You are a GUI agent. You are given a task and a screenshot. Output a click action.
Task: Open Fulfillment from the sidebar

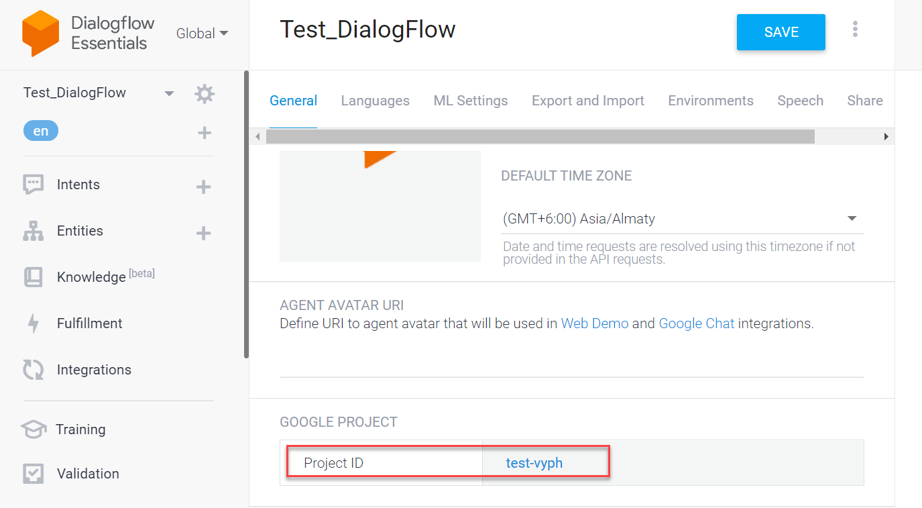(x=89, y=323)
